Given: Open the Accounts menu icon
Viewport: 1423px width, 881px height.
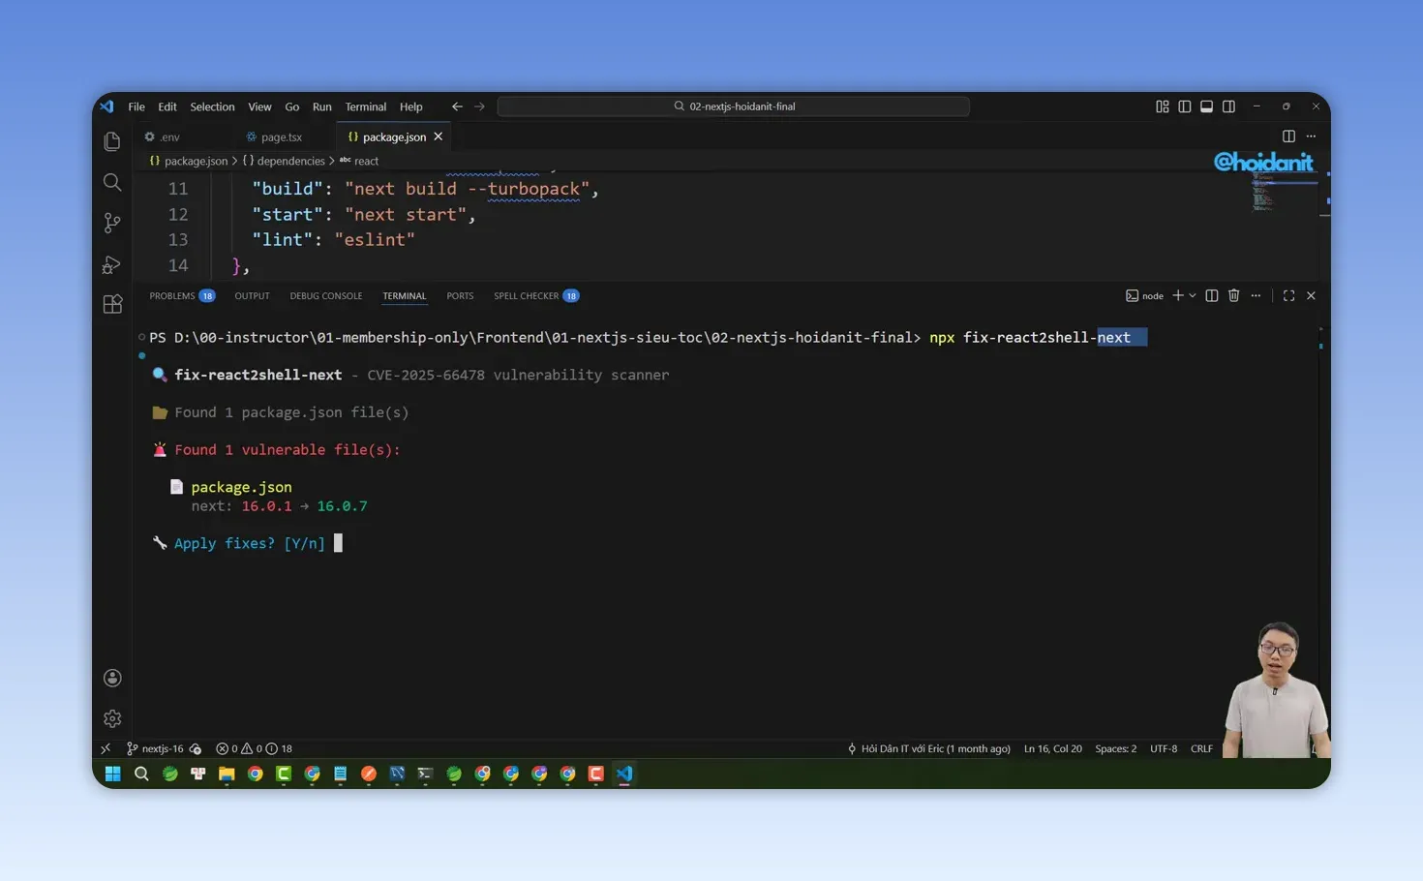Looking at the screenshot, I should pyautogui.click(x=112, y=678).
